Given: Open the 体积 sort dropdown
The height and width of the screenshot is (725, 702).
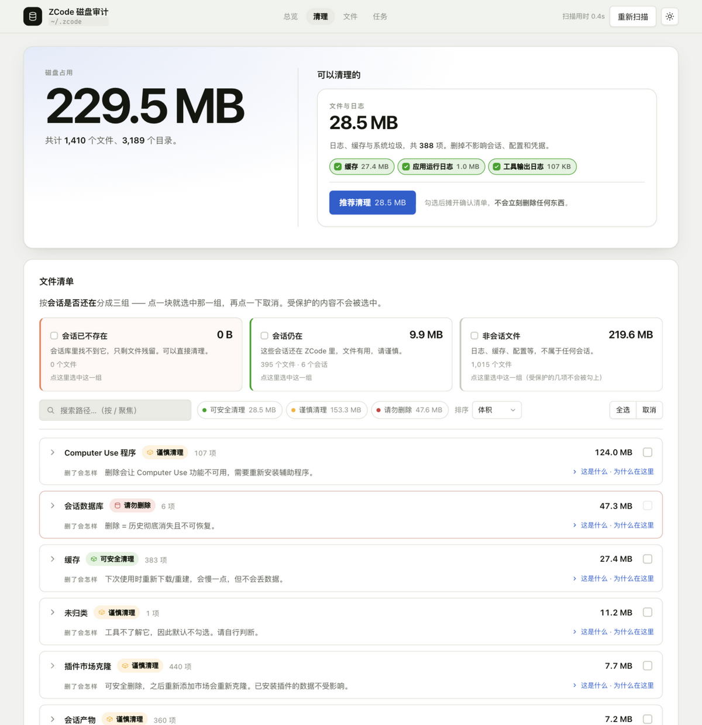Looking at the screenshot, I should pos(497,410).
